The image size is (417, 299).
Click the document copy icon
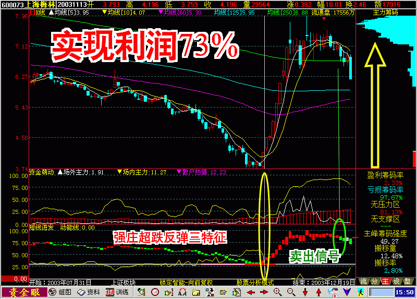point(237,292)
